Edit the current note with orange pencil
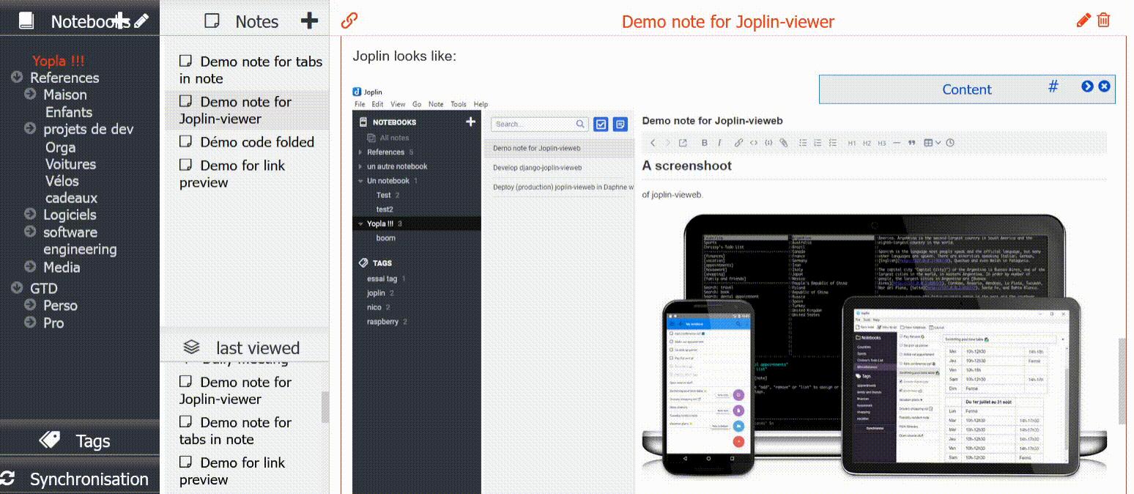Screen dimensions: 1134x494 click(x=1084, y=21)
